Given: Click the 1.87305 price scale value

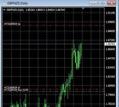Looking at the screenshot, I should 110,40.
